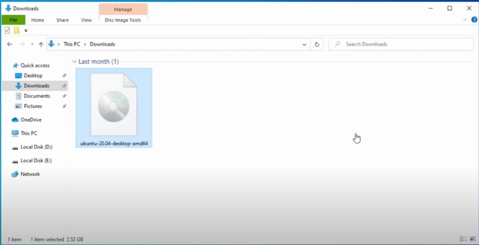Screen dimensions: 479x245
Task: Click Downloads in the address path
Action: pos(102,44)
